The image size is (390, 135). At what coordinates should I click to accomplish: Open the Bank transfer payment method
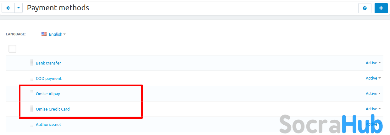pyautogui.click(x=48, y=63)
